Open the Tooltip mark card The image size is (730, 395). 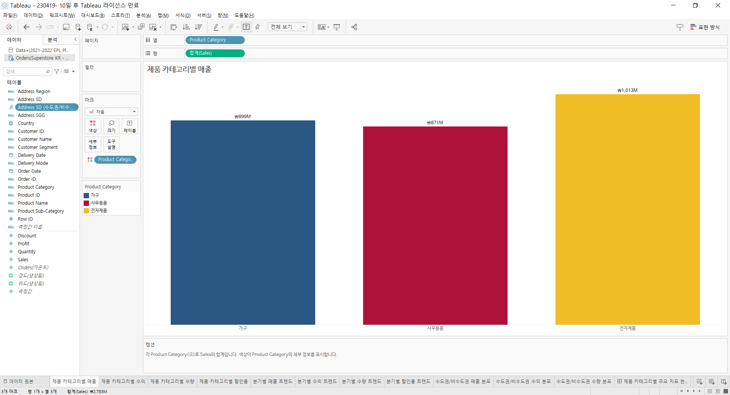pyautogui.click(x=111, y=144)
